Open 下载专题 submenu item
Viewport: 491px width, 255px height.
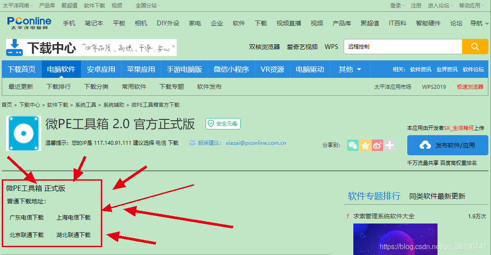[171, 87]
